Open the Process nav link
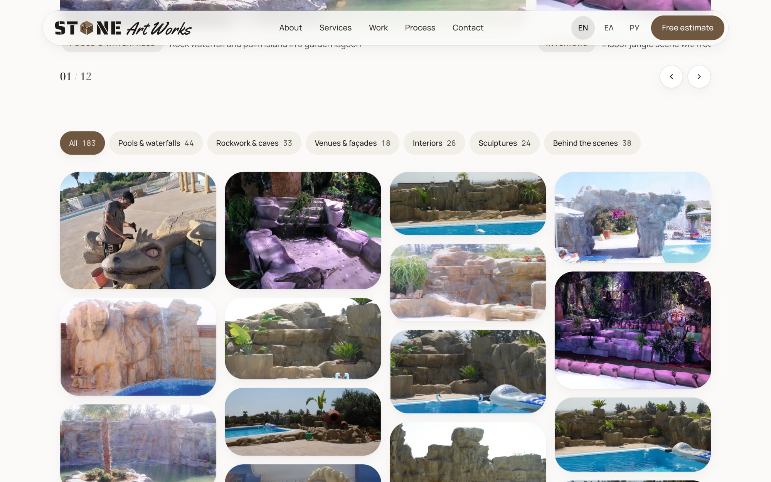 point(420,28)
